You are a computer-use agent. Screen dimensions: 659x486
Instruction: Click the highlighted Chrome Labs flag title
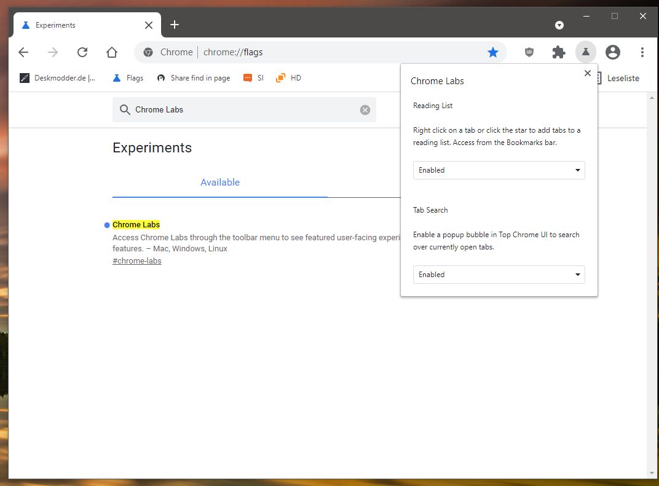(x=136, y=225)
